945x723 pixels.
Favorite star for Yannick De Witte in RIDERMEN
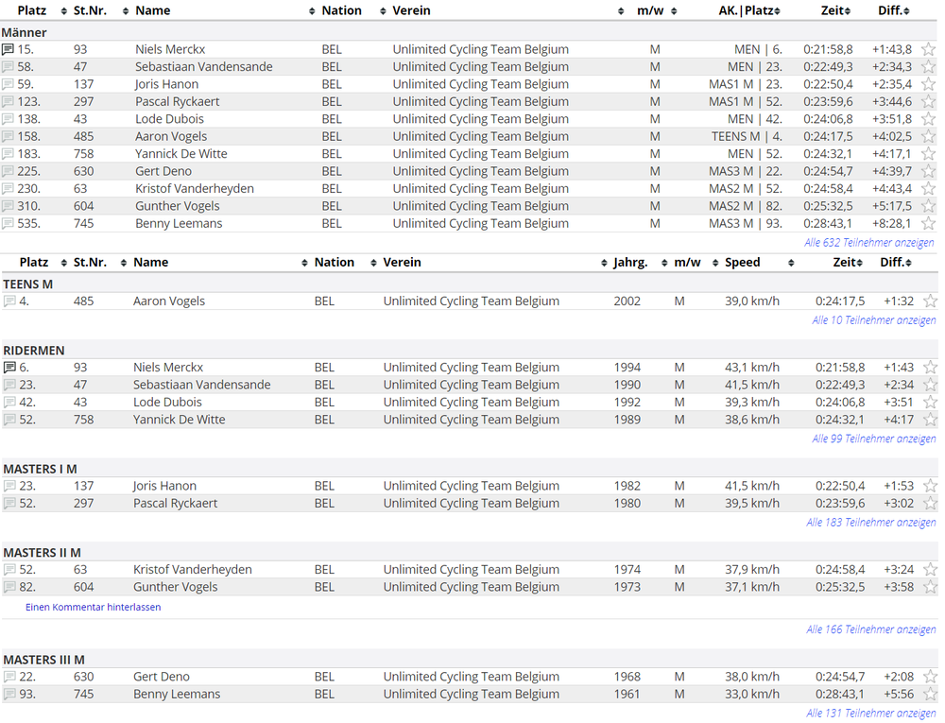(x=931, y=420)
